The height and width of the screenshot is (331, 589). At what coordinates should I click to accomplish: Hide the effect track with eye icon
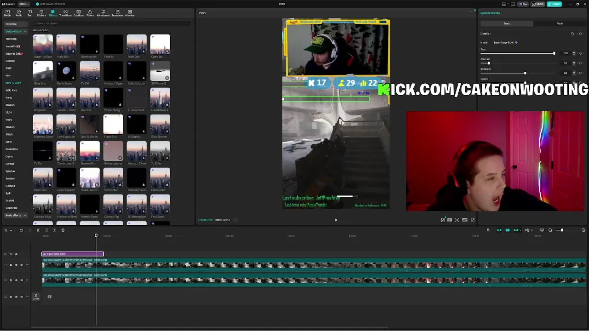click(16, 254)
